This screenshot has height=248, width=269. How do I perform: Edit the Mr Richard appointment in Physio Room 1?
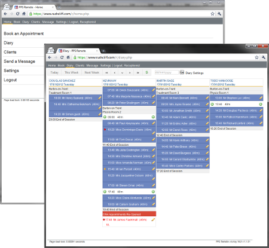point(261,123)
